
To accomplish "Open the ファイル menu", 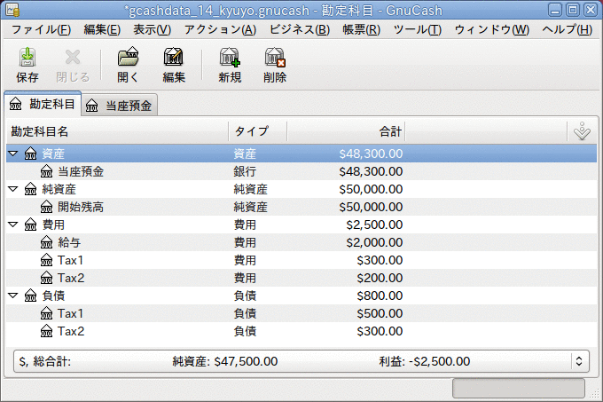I will coord(41,29).
